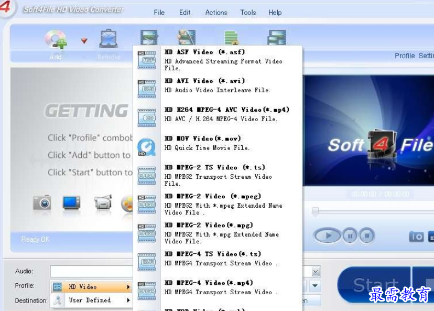Screen dimensions: 434x311
Task: Open the Add dropdown red arrow
Action: pos(84,41)
